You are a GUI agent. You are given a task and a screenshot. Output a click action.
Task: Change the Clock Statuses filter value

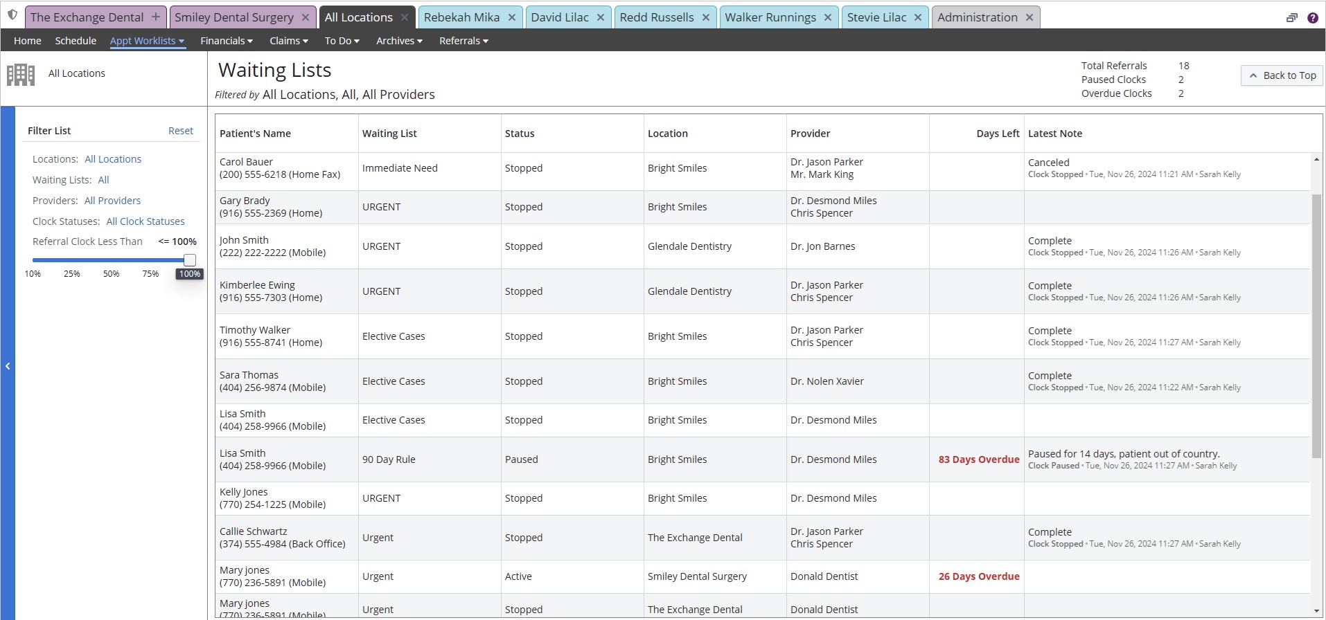click(x=145, y=221)
